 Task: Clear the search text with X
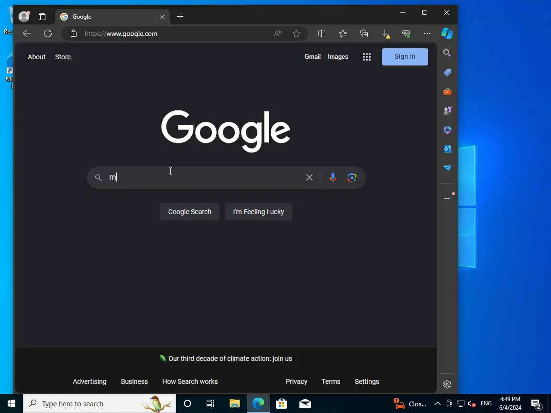309,177
